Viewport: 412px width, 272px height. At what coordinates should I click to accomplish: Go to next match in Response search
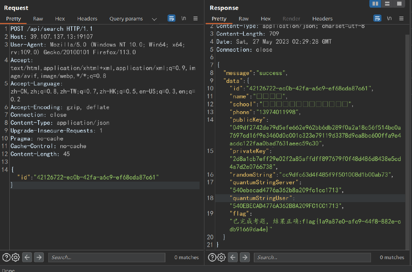pos(244,257)
